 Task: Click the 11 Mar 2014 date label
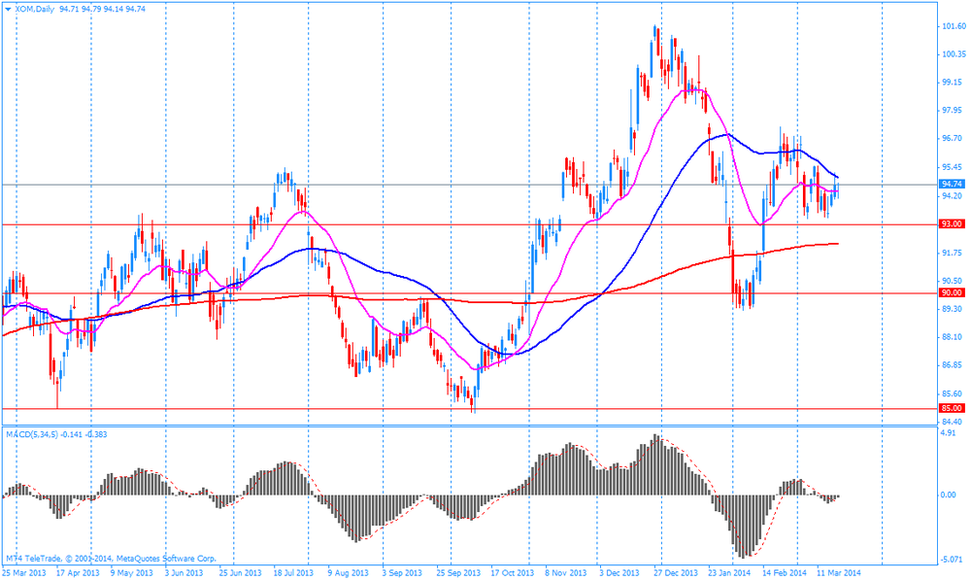tap(839, 572)
